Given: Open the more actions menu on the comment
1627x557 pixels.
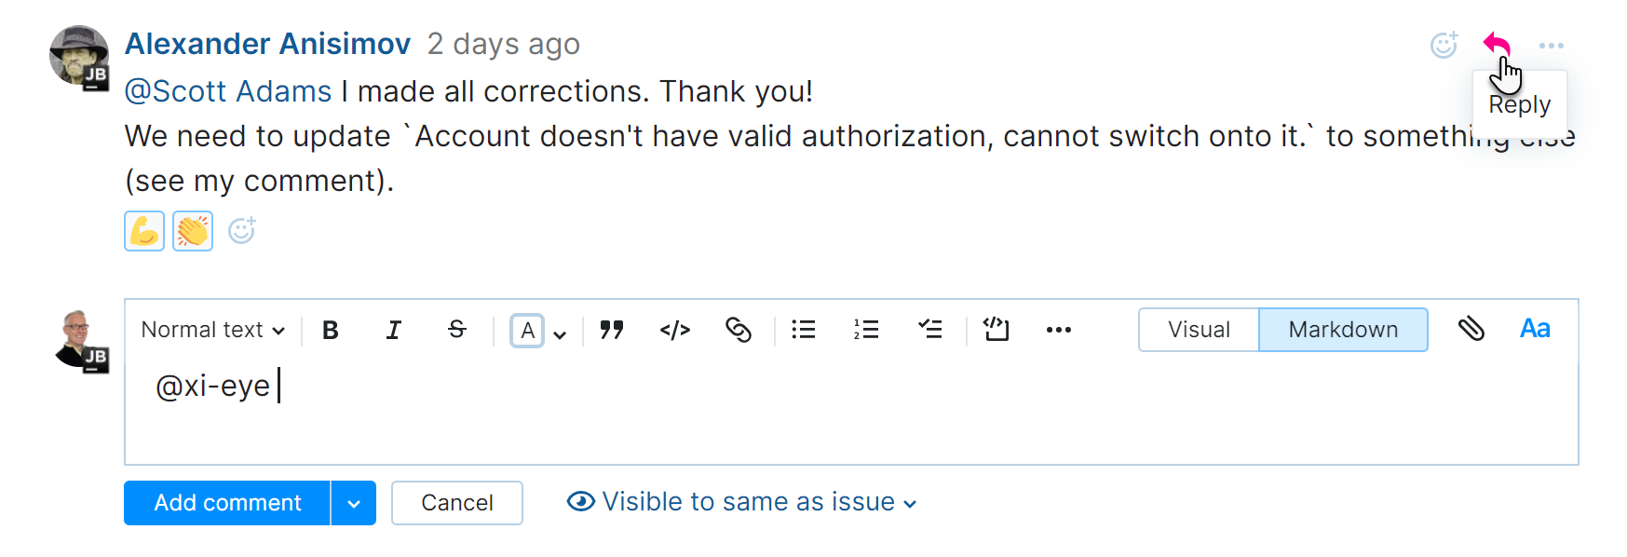Looking at the screenshot, I should click(1552, 44).
